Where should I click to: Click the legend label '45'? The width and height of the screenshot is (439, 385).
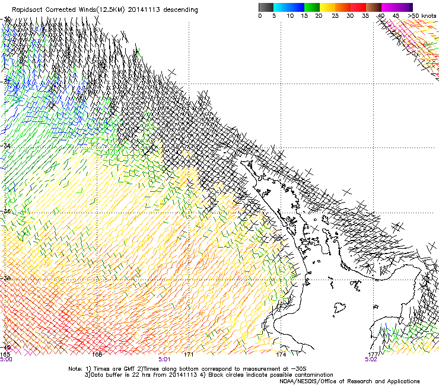pyautogui.click(x=396, y=16)
